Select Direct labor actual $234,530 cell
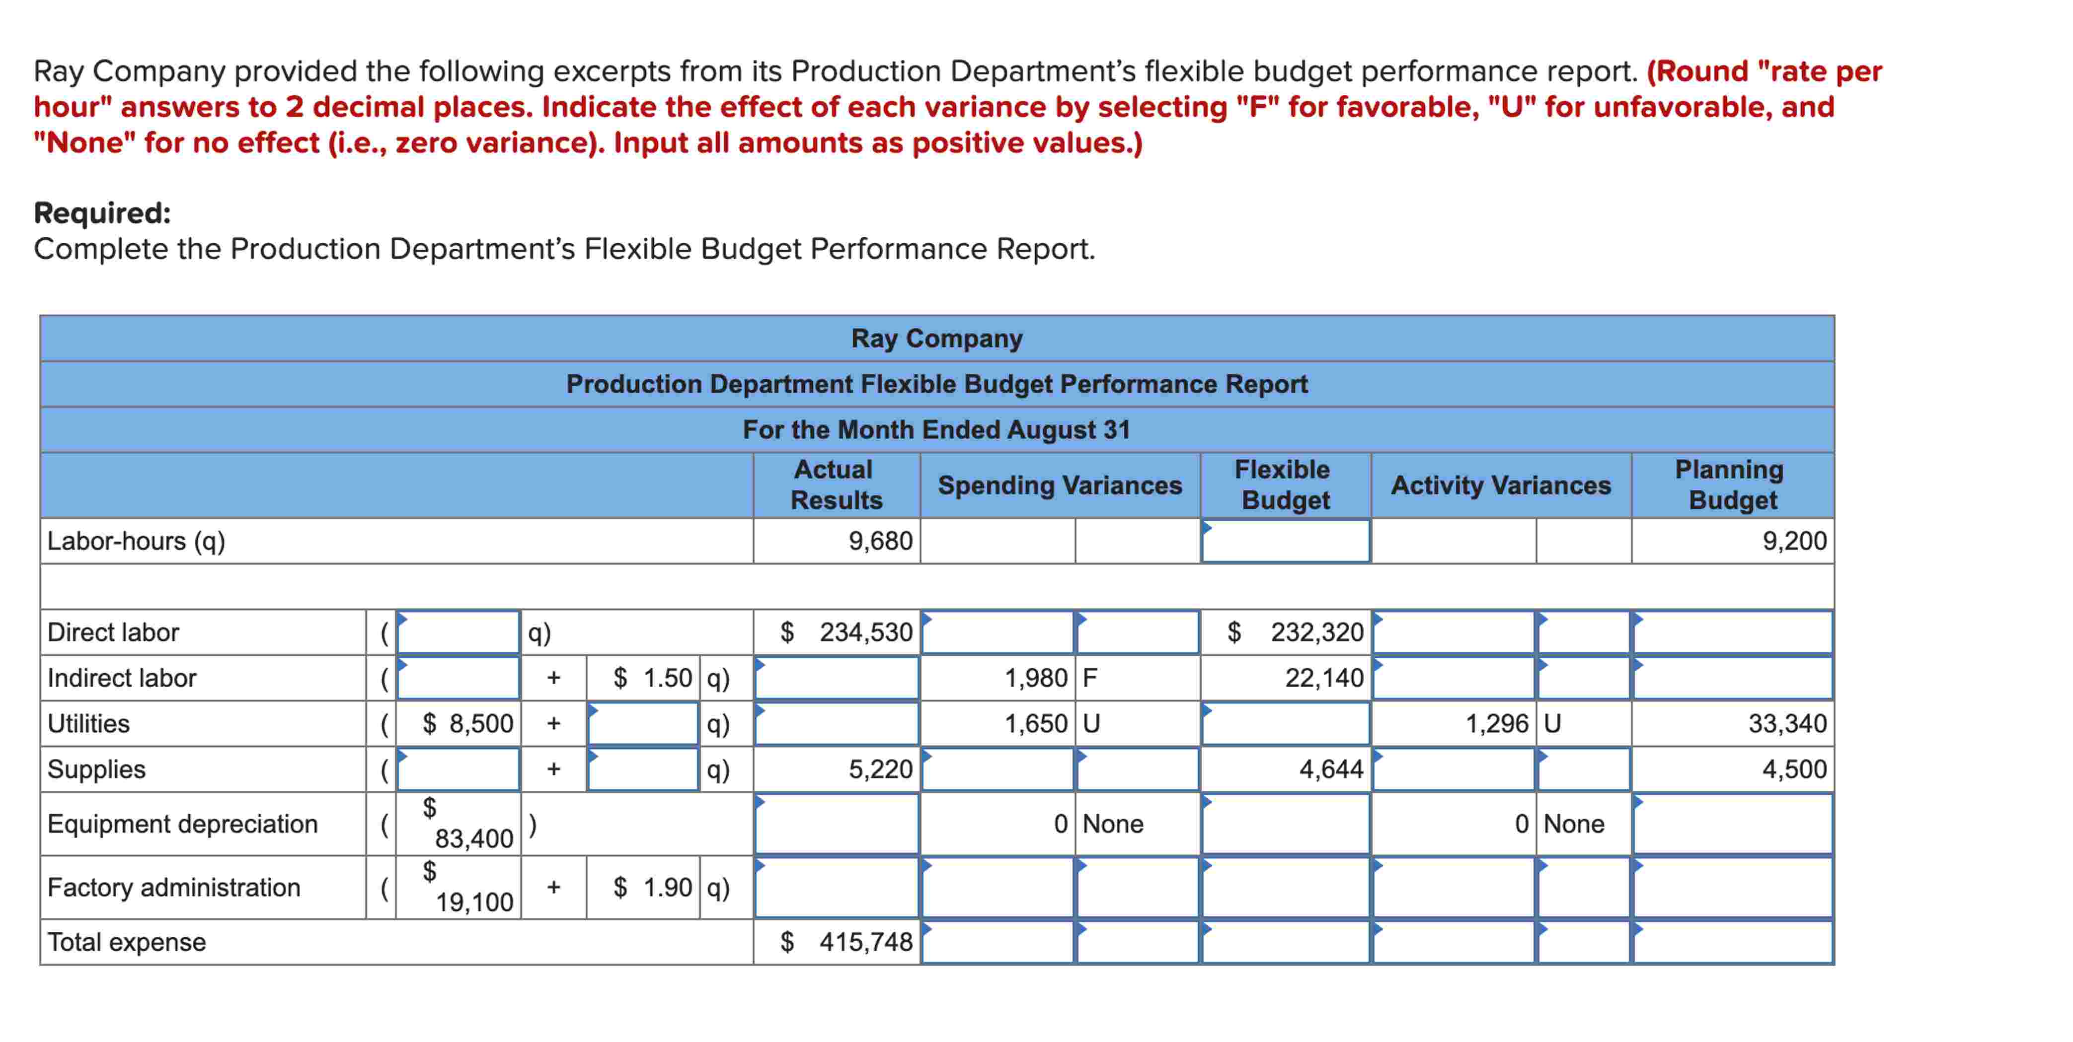This screenshot has height=1042, width=2073. click(837, 632)
